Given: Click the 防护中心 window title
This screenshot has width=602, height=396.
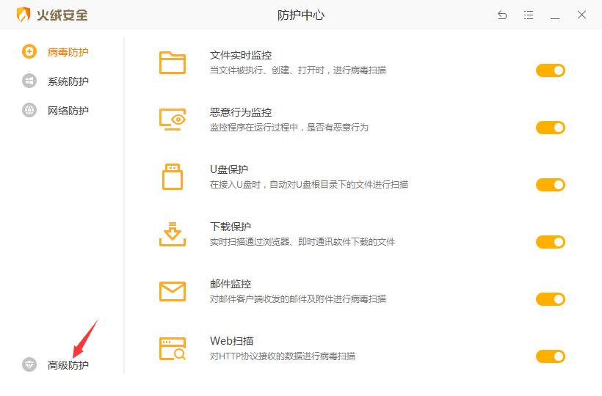Looking at the screenshot, I should 301,15.
